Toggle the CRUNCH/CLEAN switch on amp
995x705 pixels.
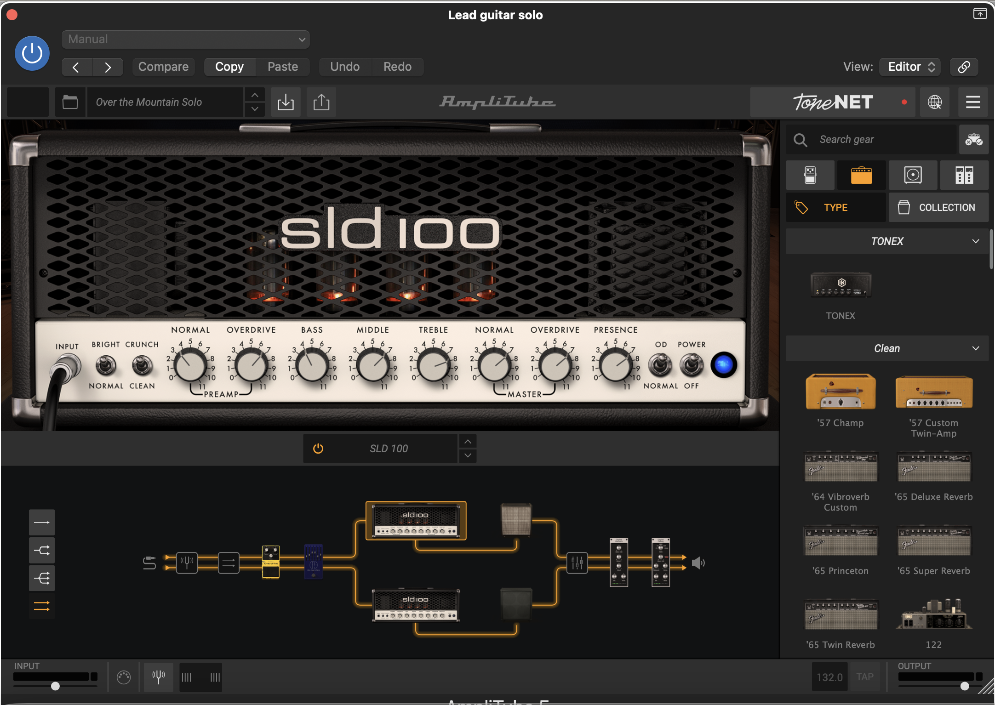[142, 366]
